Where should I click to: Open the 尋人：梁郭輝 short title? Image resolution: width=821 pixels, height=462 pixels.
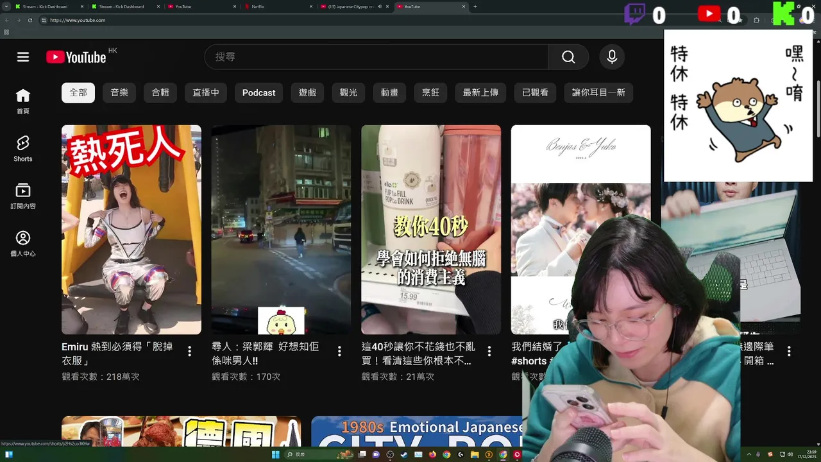[x=266, y=354]
